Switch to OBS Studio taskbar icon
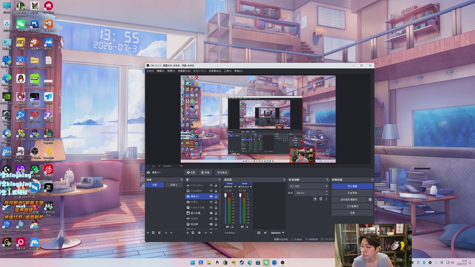This screenshot has height=267, width=475. point(283,262)
